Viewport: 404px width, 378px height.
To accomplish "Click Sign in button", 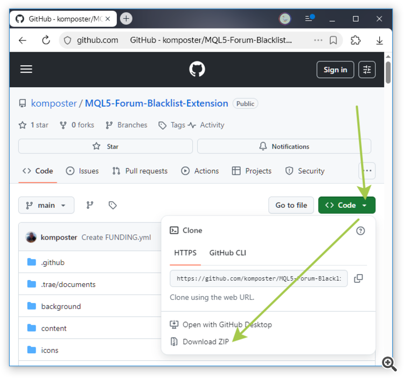I will pos(335,69).
